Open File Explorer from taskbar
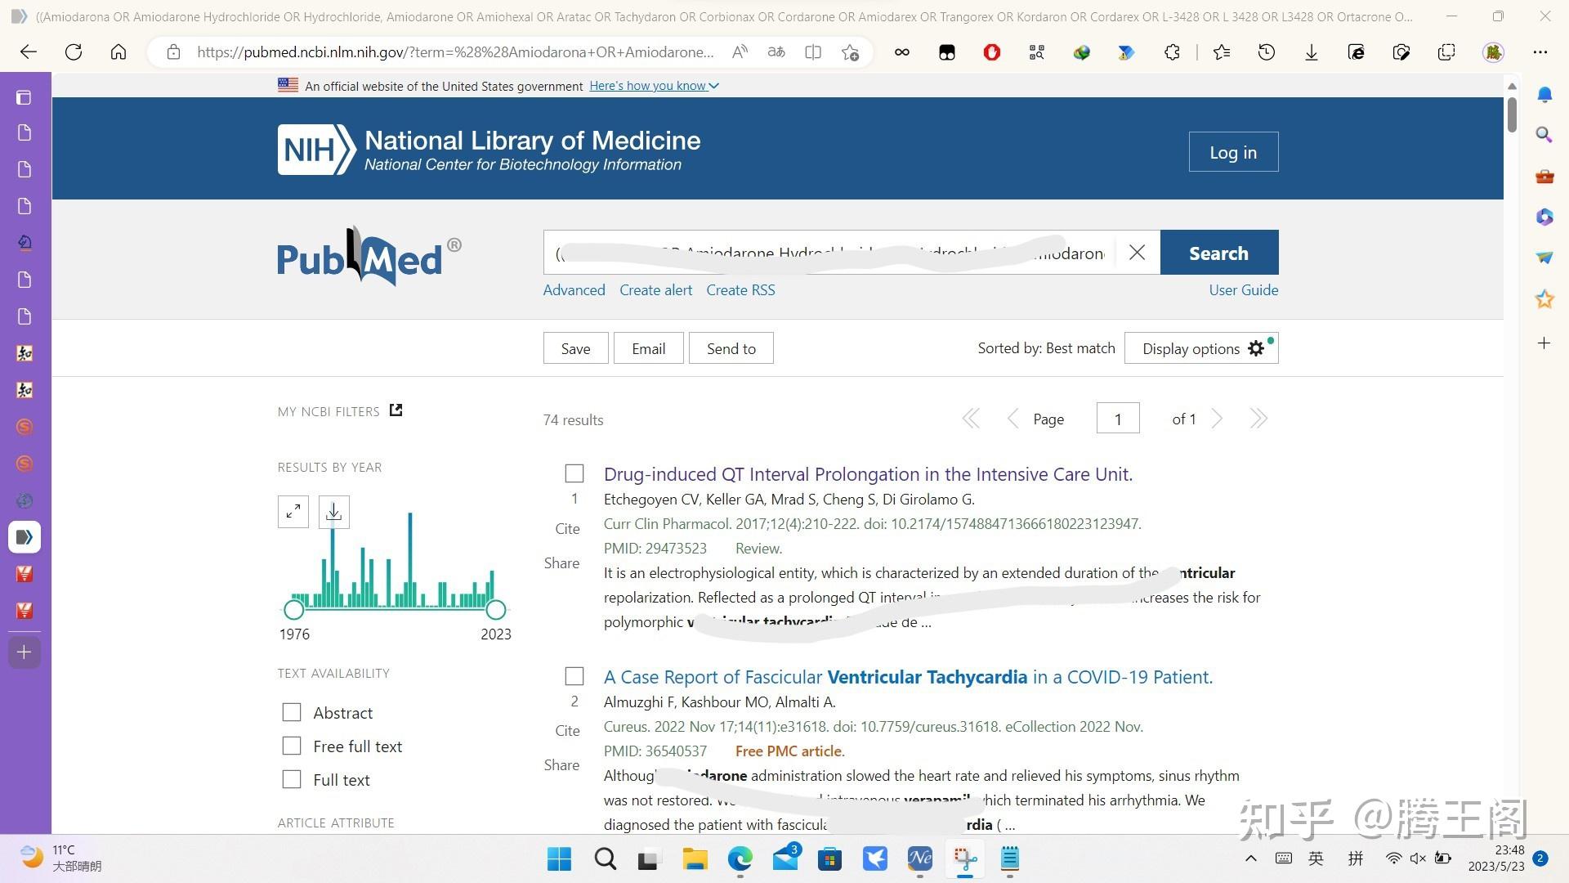The height and width of the screenshot is (883, 1569). [x=695, y=859]
